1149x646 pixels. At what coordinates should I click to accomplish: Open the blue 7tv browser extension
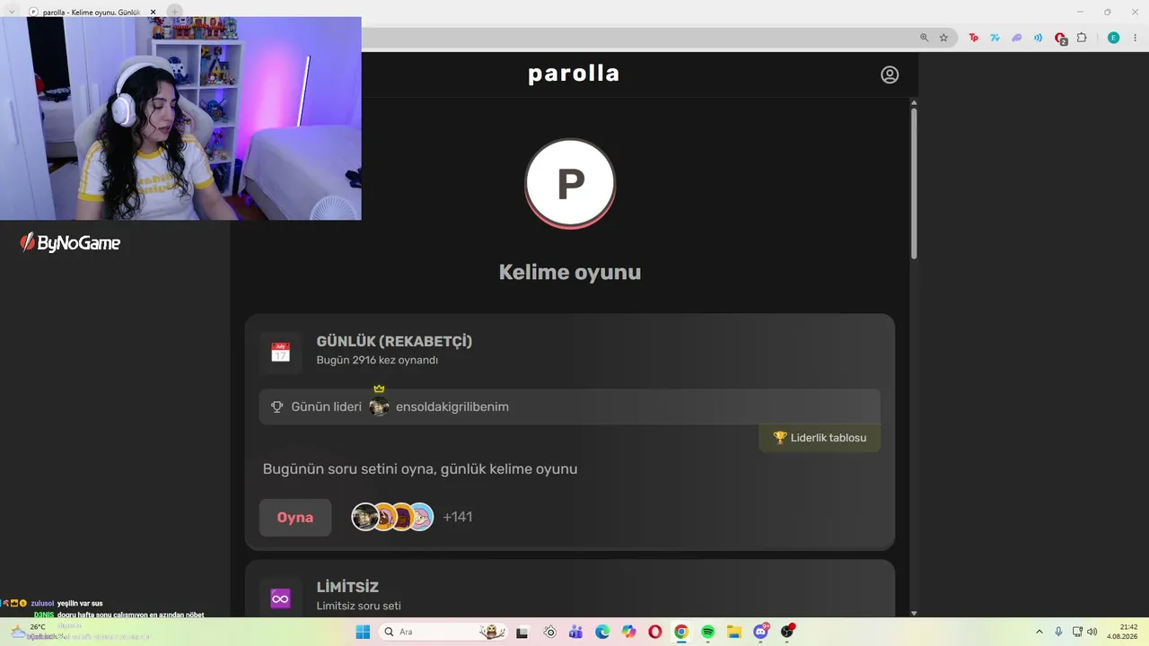pos(995,38)
